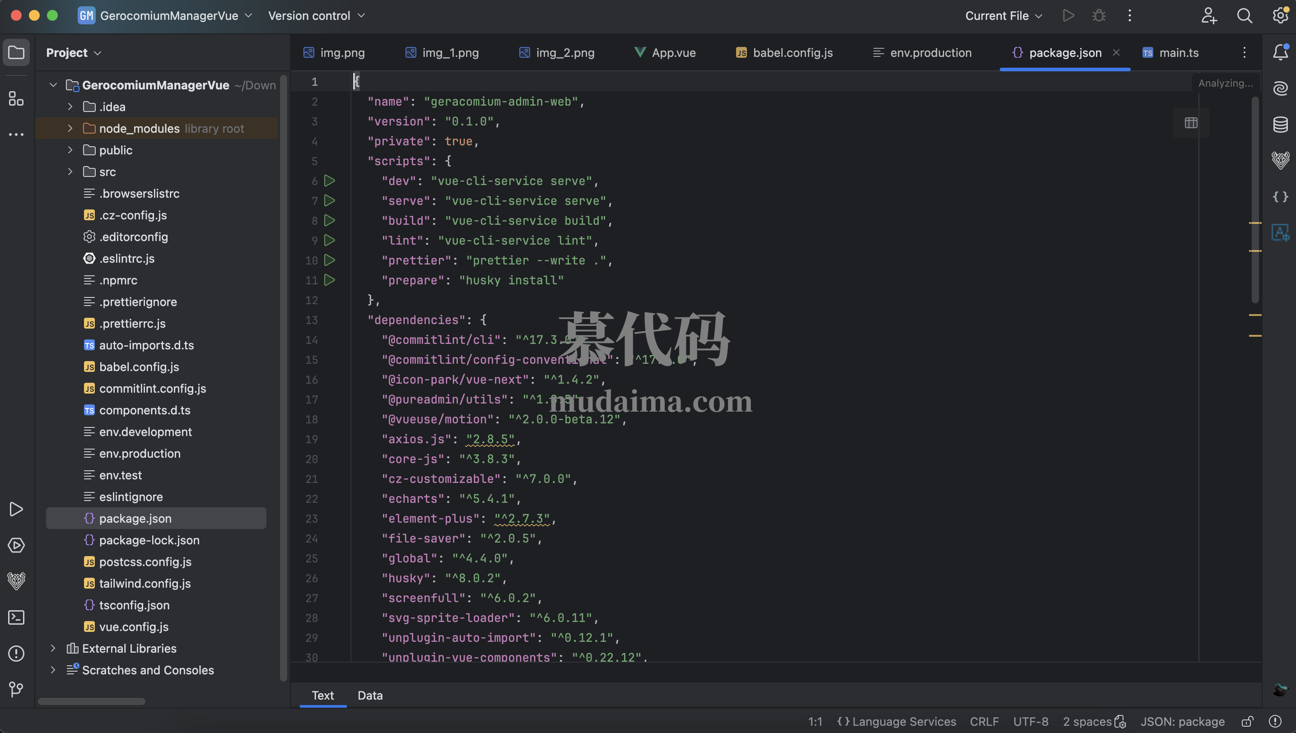Switch to the App.vue tab

[665, 52]
